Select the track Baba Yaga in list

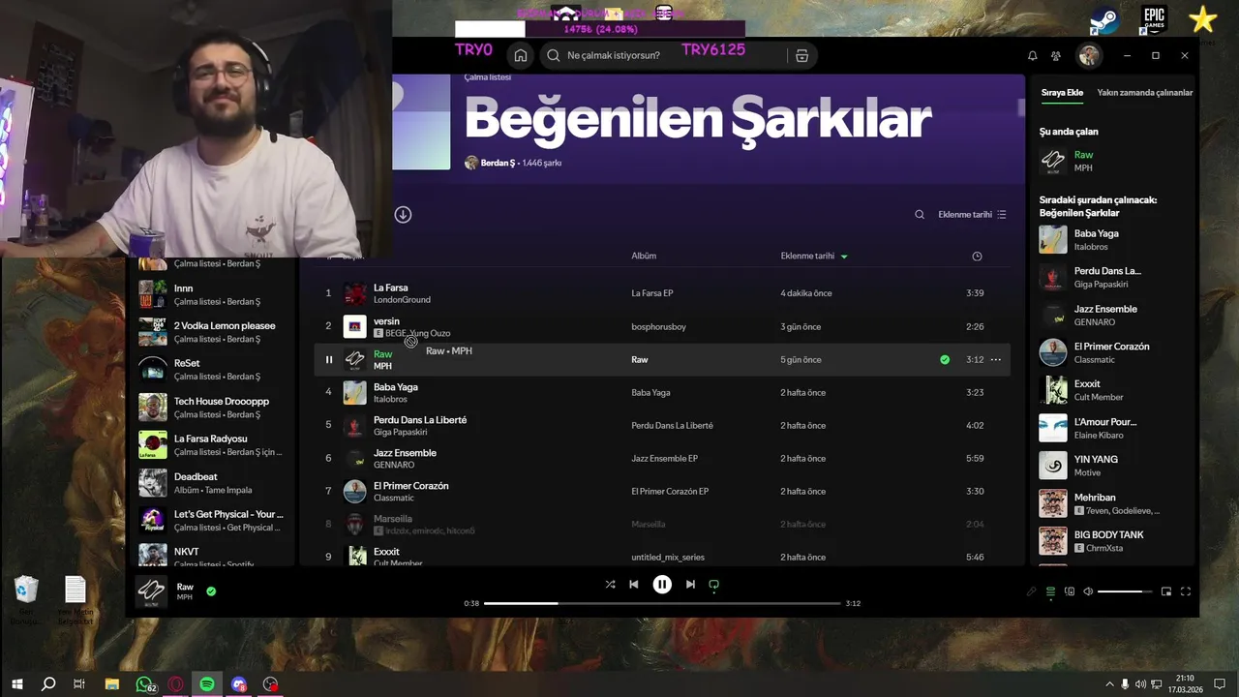tap(396, 387)
